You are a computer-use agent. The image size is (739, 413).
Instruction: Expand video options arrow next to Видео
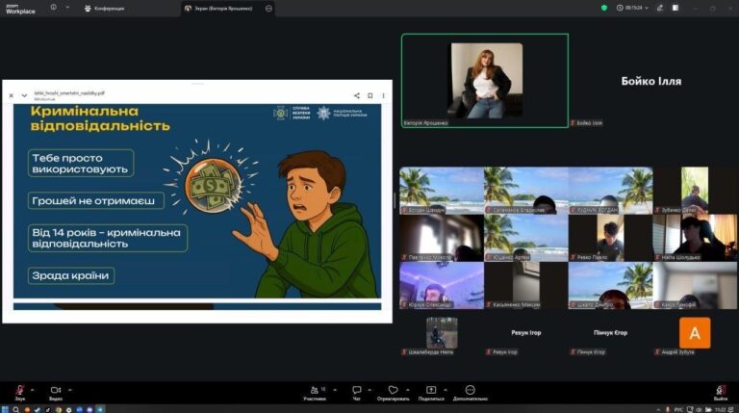(69, 389)
